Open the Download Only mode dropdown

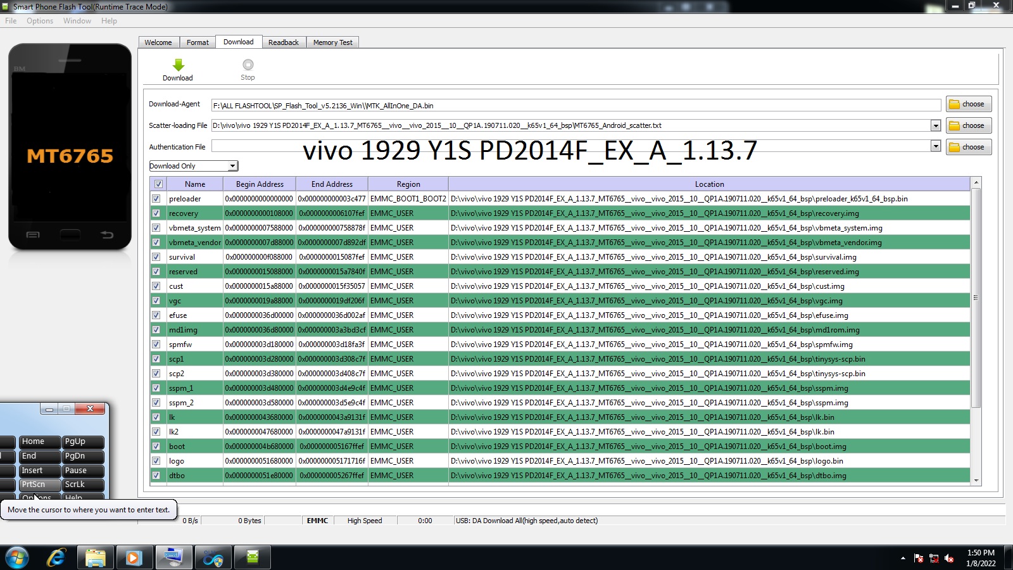193,166
